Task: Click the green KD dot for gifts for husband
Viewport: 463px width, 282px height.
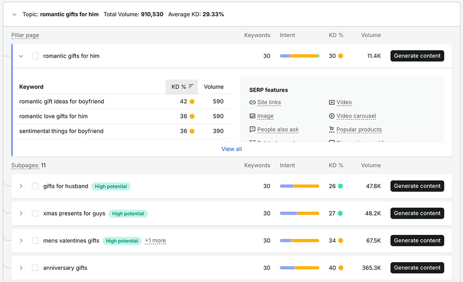Action: tap(340, 186)
